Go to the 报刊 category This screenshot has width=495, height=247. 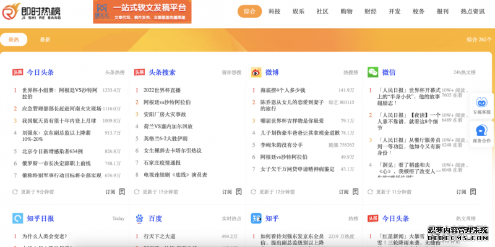(442, 12)
